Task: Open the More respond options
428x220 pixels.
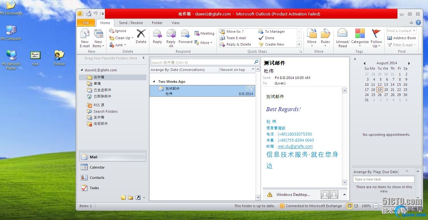Action: [x=203, y=42]
